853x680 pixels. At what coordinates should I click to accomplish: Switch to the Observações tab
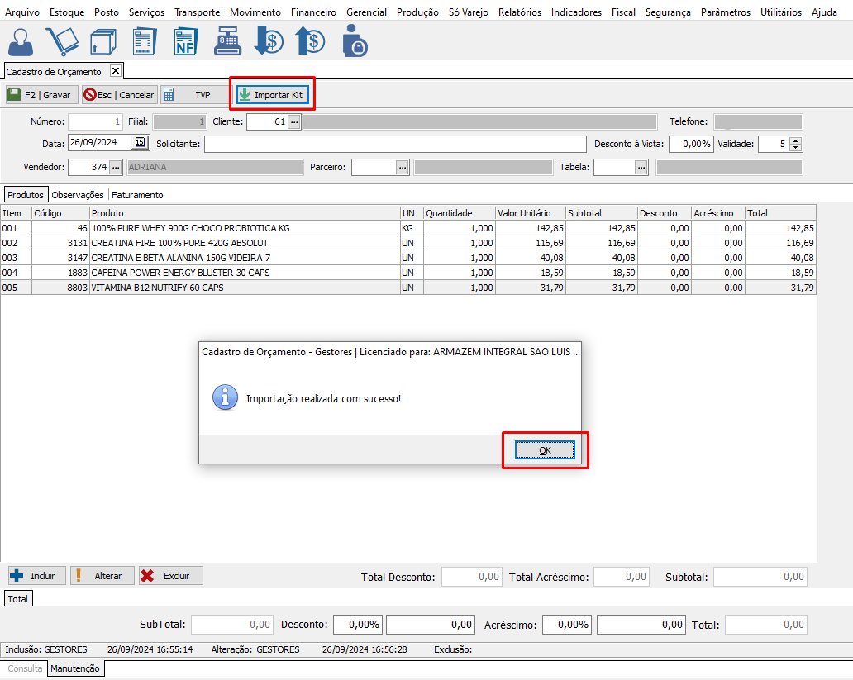78,195
